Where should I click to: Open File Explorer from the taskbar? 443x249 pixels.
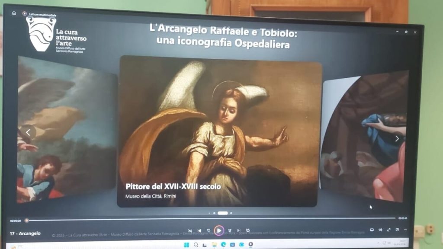214,245
